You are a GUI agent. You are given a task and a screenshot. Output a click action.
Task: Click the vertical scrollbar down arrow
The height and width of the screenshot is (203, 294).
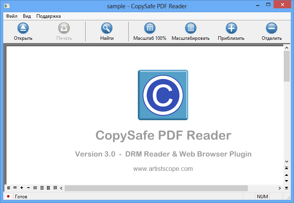click(287, 162)
